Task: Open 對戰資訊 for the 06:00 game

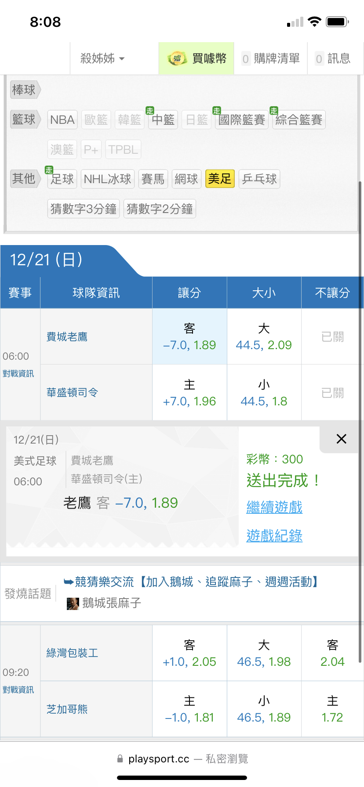Action: tap(18, 374)
